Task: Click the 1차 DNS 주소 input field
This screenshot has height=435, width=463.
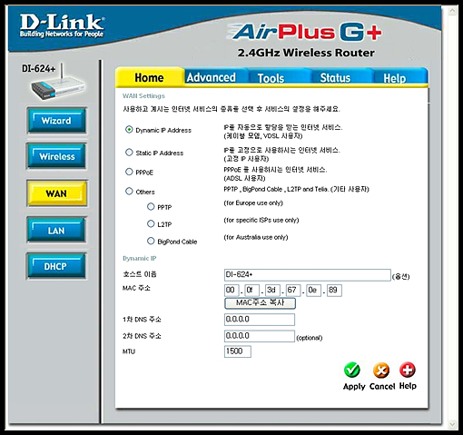Action: pyautogui.click(x=260, y=320)
